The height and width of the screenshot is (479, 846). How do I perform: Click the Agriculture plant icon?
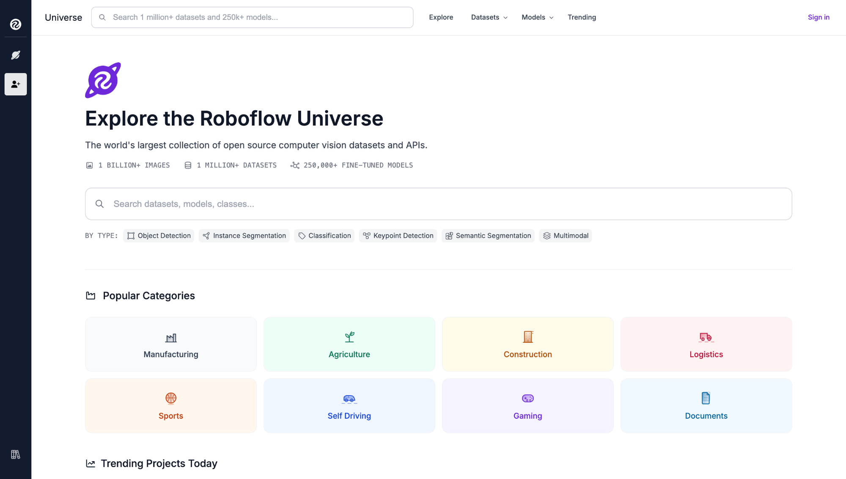coord(349,337)
